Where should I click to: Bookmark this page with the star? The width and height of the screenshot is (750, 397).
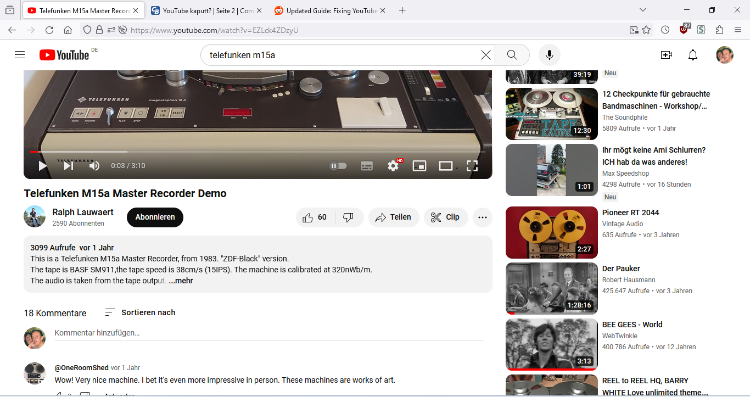point(646,30)
